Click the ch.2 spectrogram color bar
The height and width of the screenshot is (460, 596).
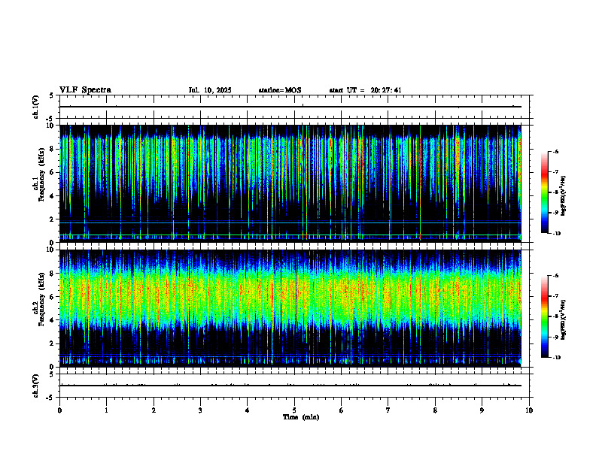(x=544, y=316)
